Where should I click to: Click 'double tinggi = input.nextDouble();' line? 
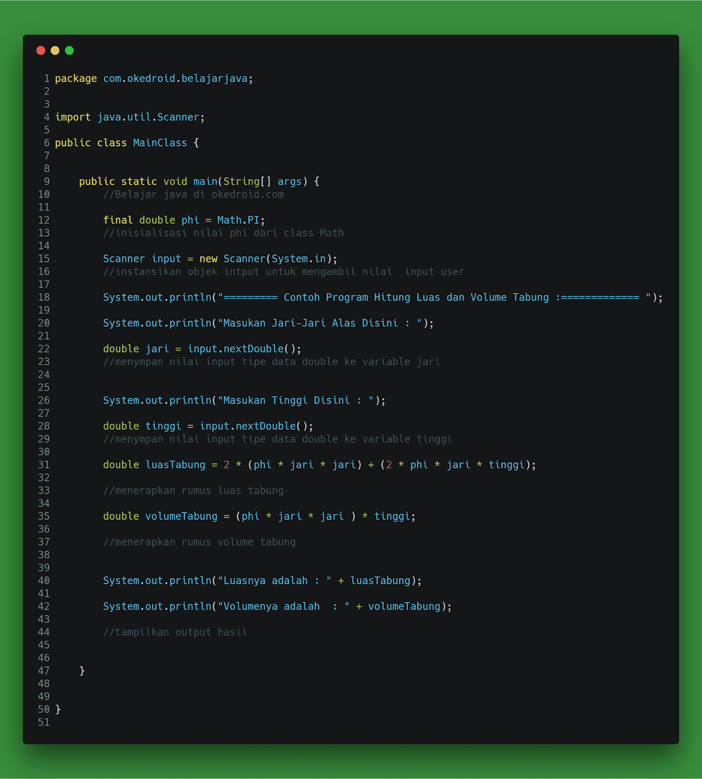[x=208, y=426]
